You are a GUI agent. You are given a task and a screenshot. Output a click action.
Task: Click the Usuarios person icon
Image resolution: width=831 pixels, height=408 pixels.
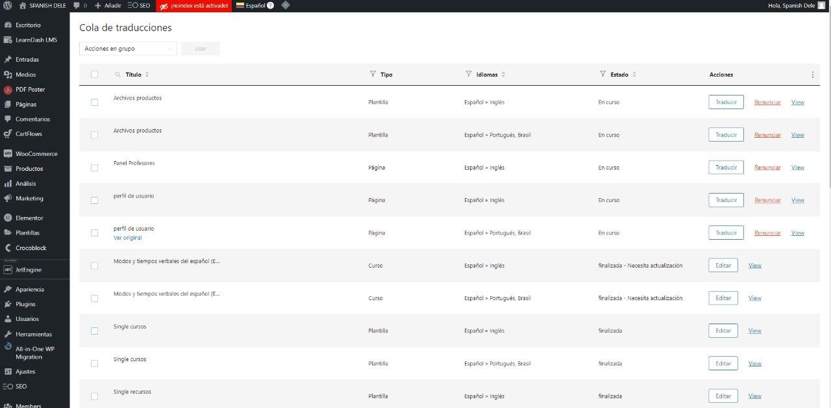[x=8, y=319]
